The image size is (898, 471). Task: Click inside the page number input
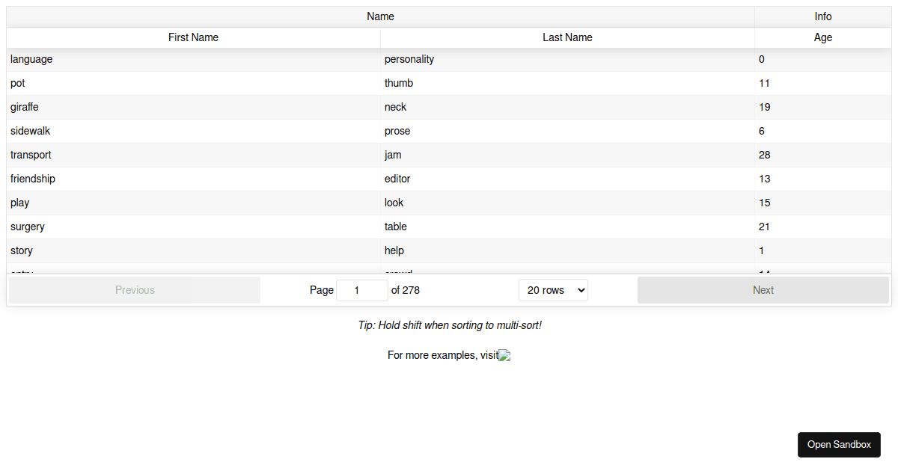[362, 289]
